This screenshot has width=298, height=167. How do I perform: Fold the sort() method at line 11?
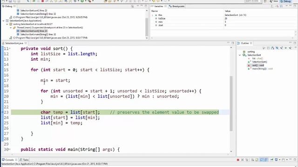pyautogui.click(x=10, y=49)
